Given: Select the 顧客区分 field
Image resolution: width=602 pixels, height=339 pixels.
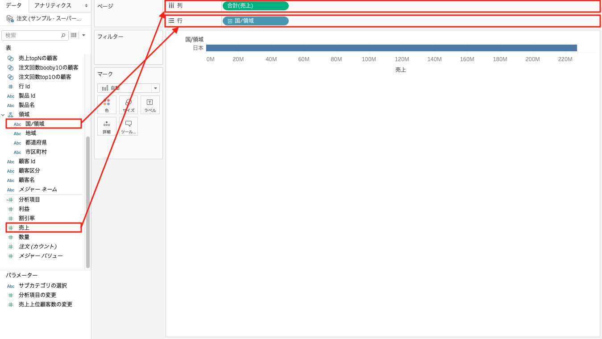Looking at the screenshot, I should 29,171.
